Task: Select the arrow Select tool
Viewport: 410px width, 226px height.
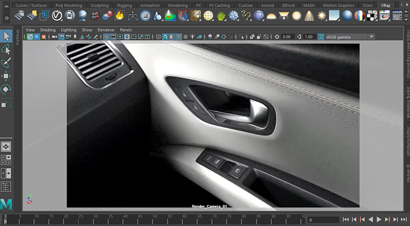Action: click(7, 36)
